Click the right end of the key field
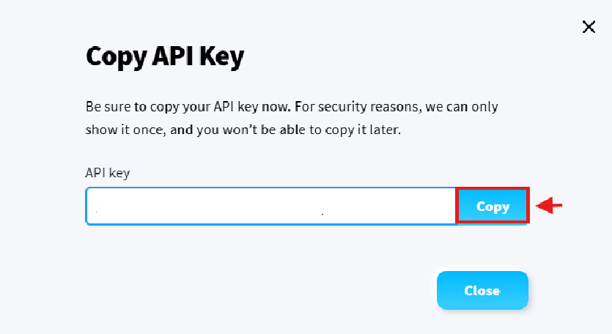Viewport: 612px width, 334px height. tap(449, 207)
